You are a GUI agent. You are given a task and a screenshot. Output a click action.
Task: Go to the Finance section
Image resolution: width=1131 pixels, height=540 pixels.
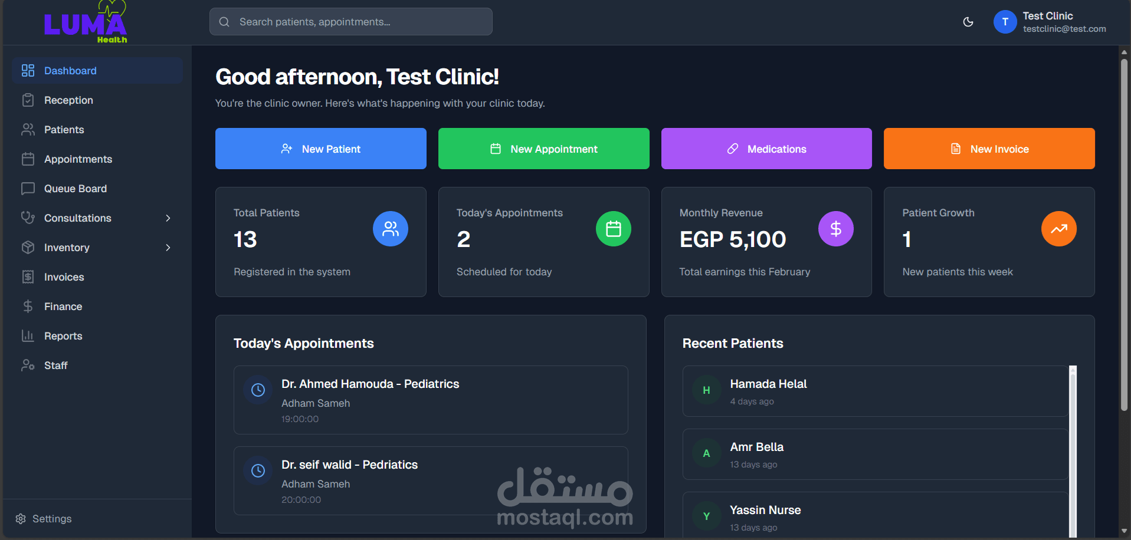click(x=97, y=307)
